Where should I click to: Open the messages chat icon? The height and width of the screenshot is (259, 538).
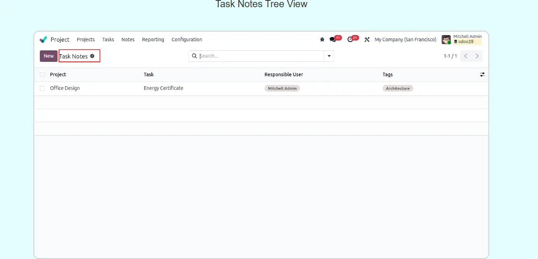pos(333,40)
